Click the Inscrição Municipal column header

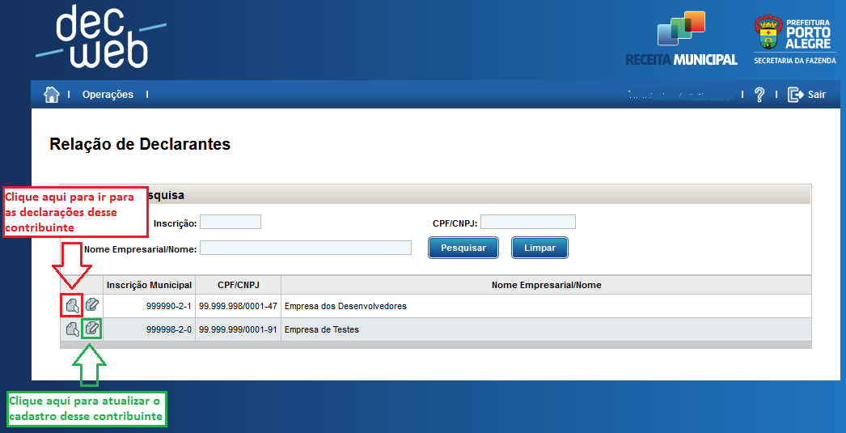[149, 285]
